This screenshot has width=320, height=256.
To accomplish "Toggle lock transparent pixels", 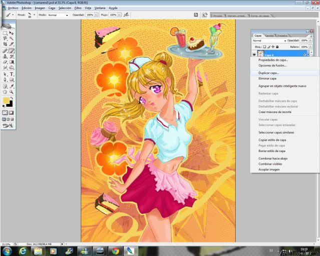I will [264, 47].
